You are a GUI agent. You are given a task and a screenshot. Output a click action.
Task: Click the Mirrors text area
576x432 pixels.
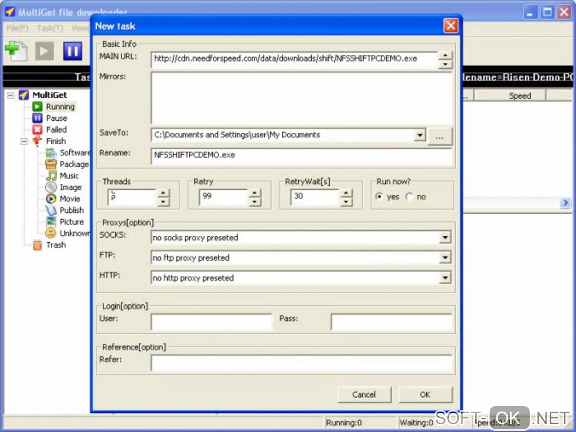[x=301, y=98]
